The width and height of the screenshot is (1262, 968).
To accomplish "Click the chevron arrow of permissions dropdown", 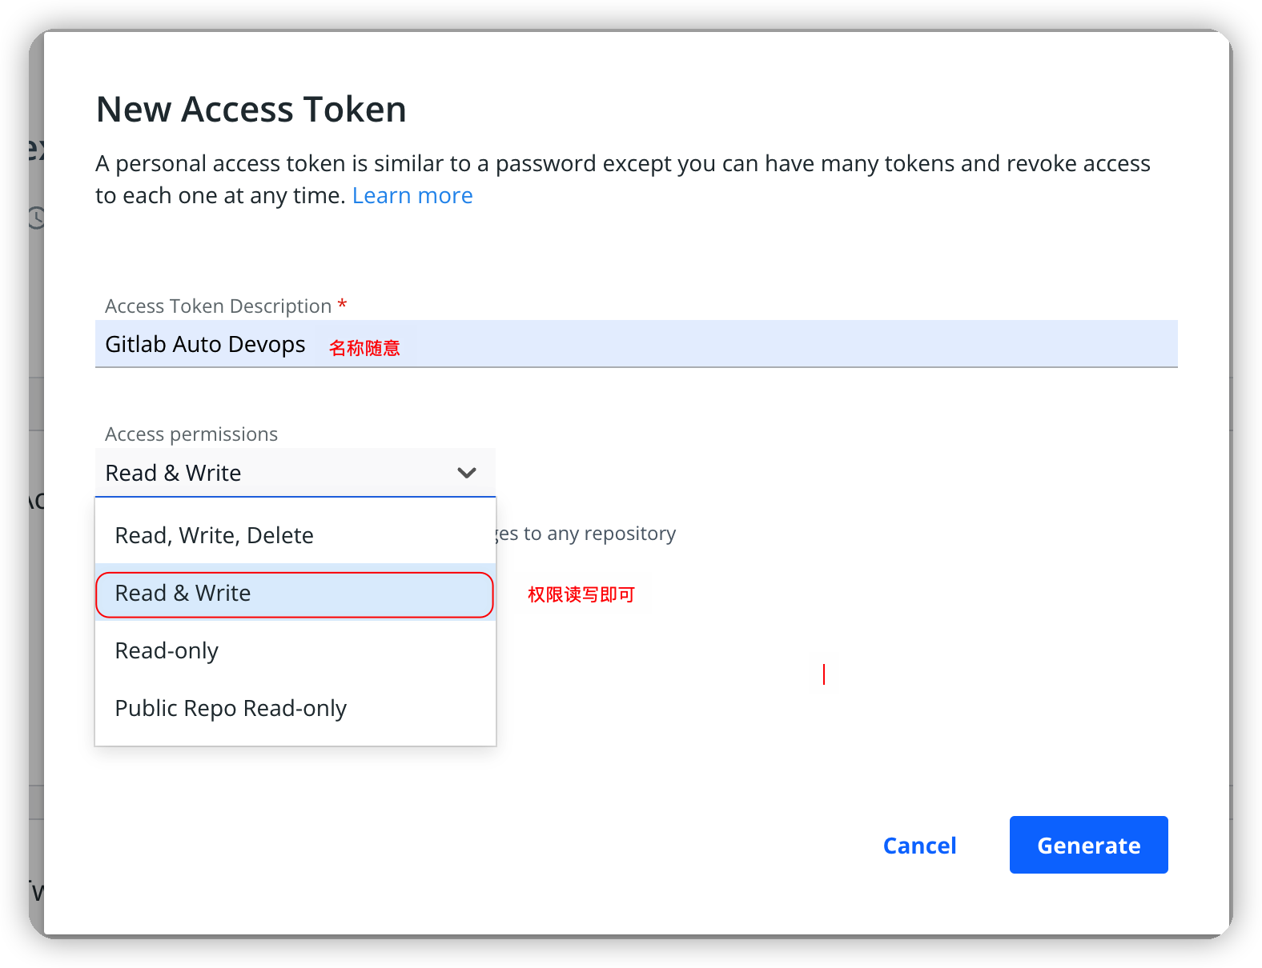I will 466,473.
